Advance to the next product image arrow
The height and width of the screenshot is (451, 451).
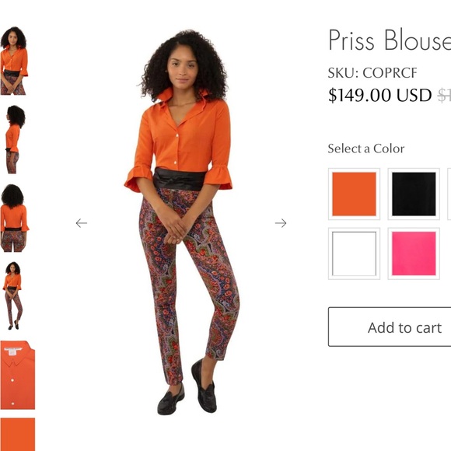(281, 223)
